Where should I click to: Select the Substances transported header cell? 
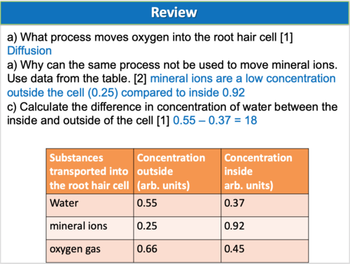click(x=90, y=172)
